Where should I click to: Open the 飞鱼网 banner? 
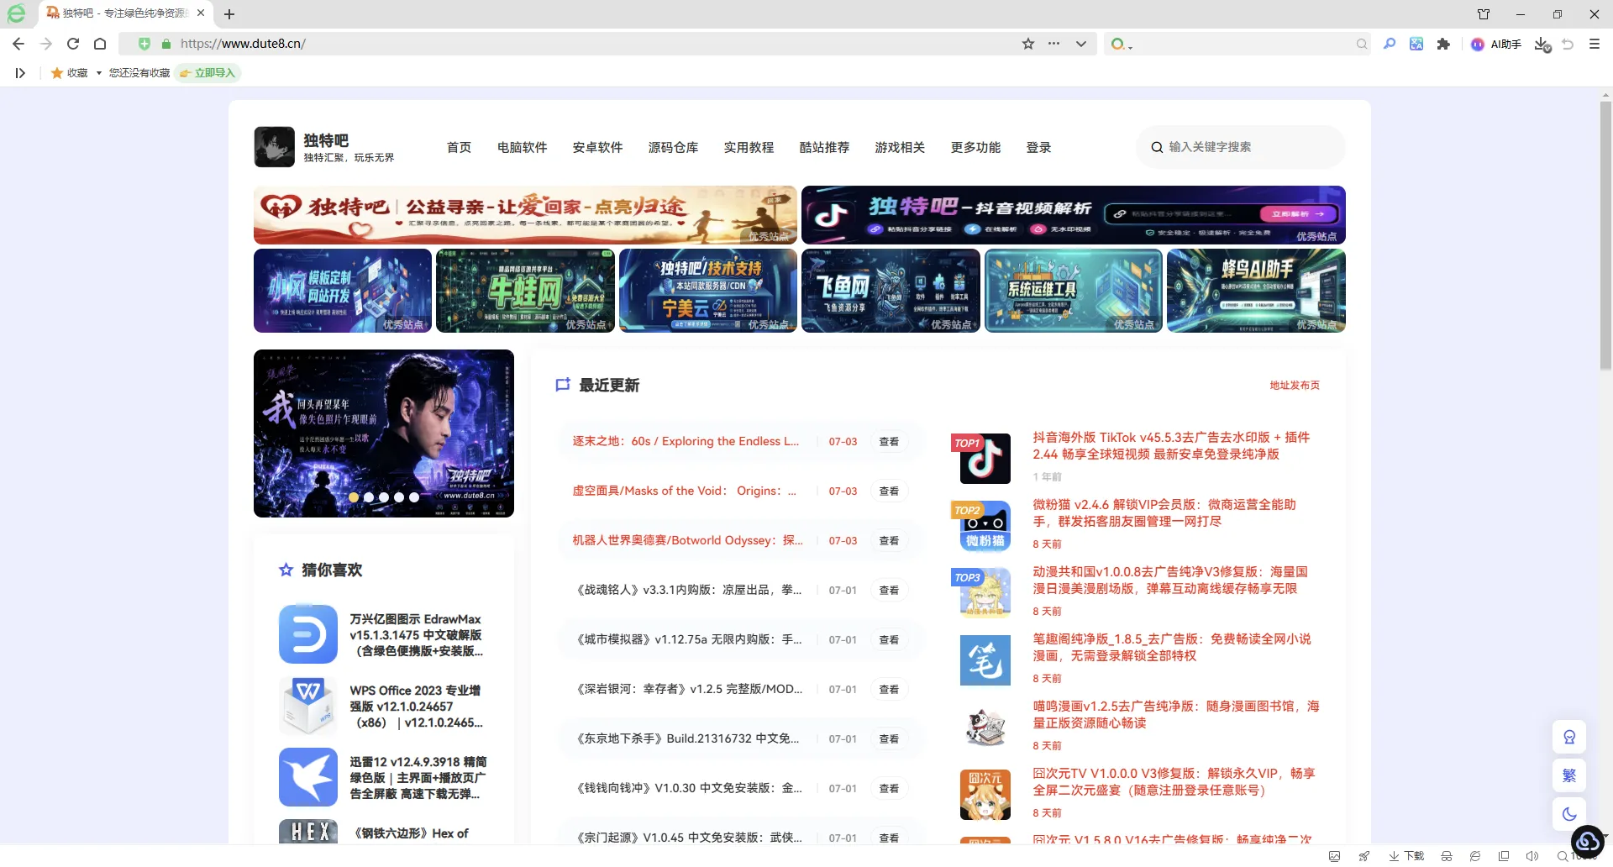(891, 291)
